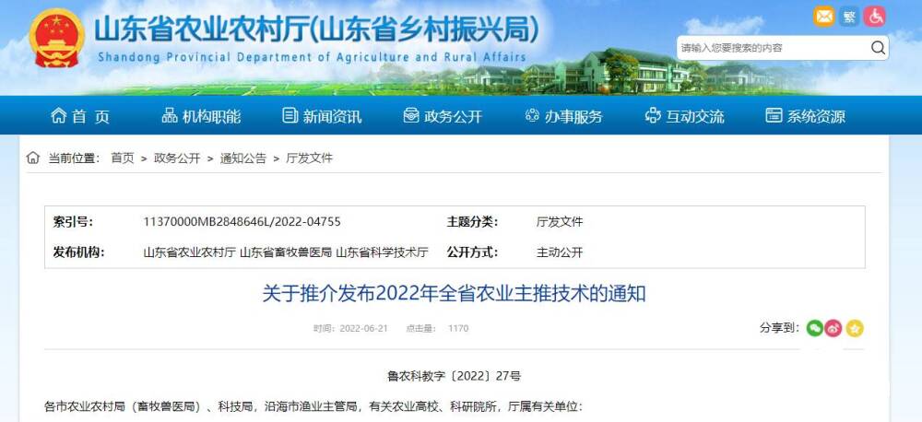Go to 办事服务 in navigation bar
This screenshot has height=422, width=922.
tap(563, 116)
